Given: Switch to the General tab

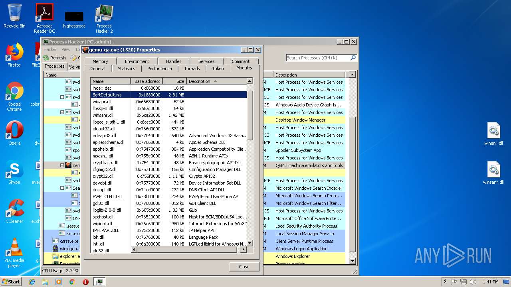Looking at the screenshot, I should click(98, 69).
